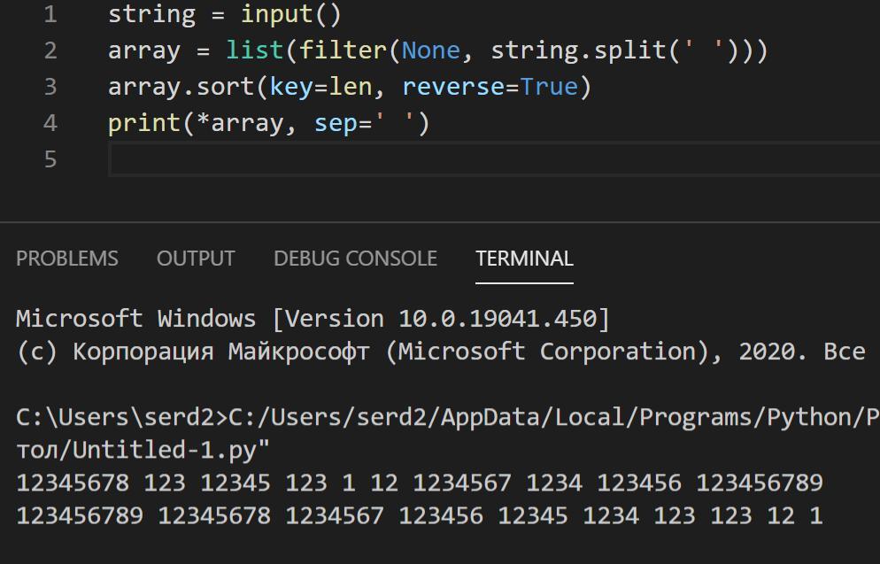Click the line number 3 gutter
This screenshot has width=880, height=564.
click(50, 87)
